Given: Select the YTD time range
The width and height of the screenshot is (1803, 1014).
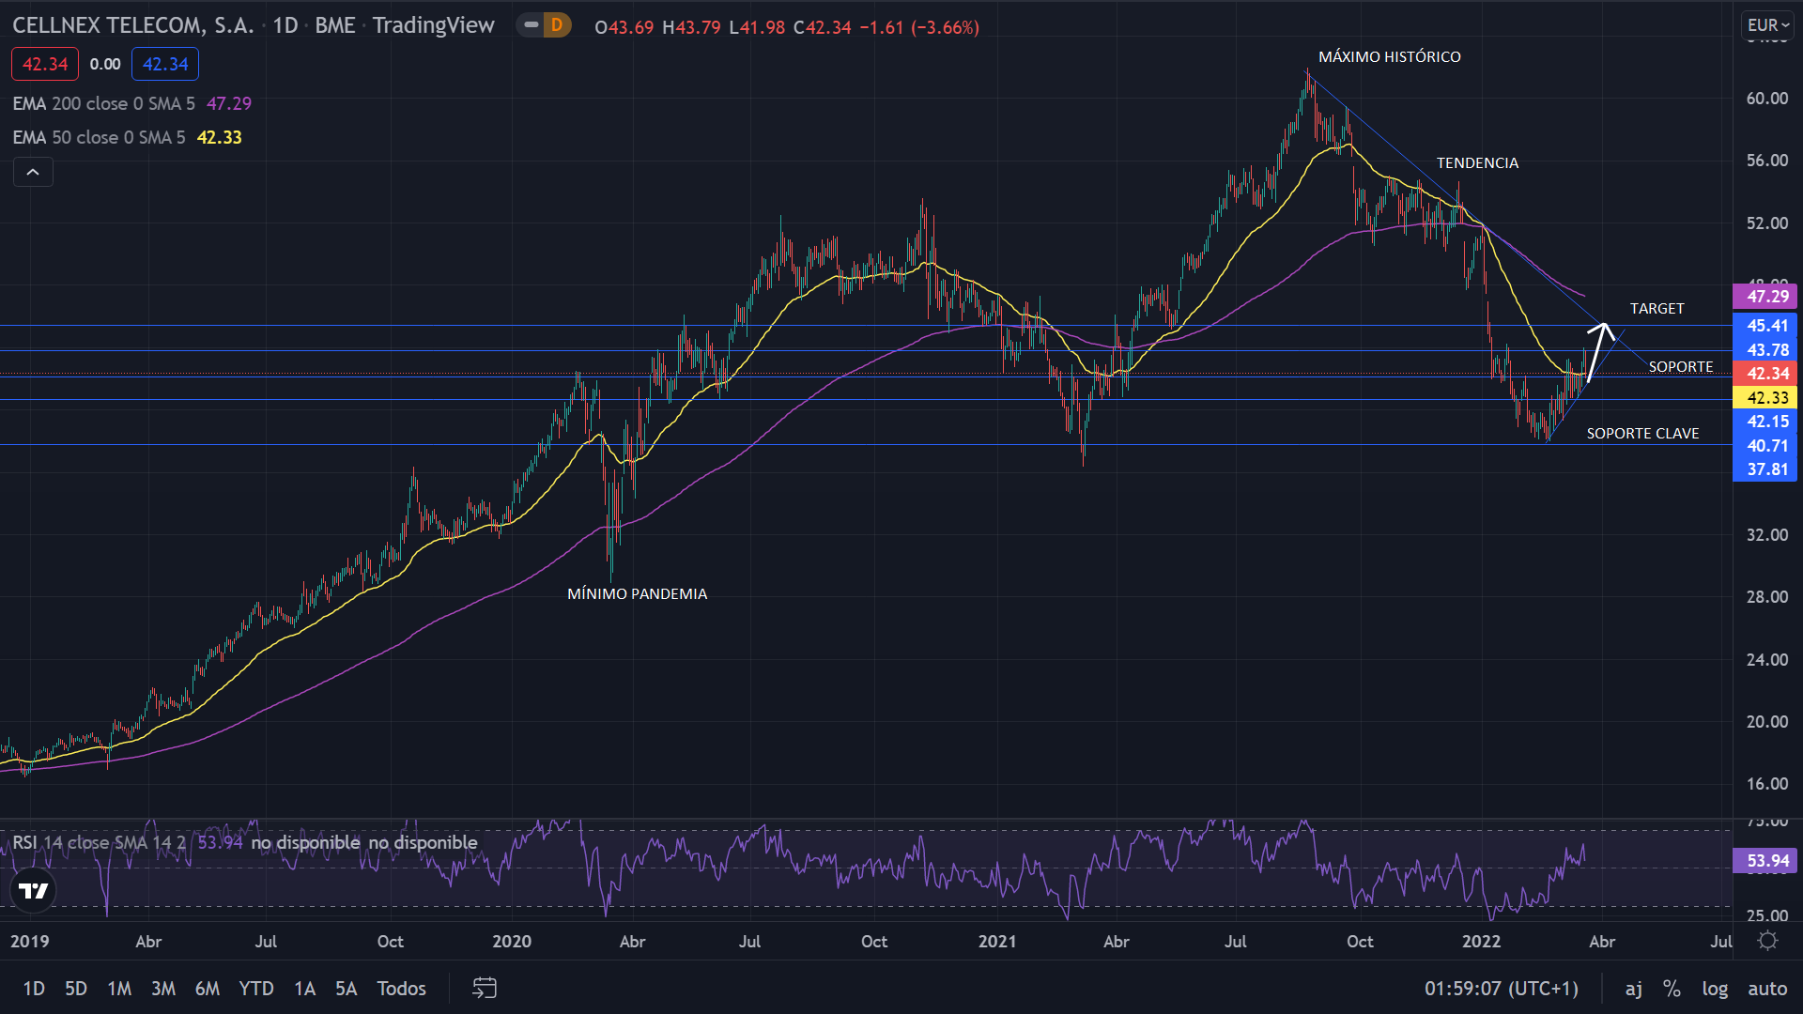Looking at the screenshot, I should 255,988.
